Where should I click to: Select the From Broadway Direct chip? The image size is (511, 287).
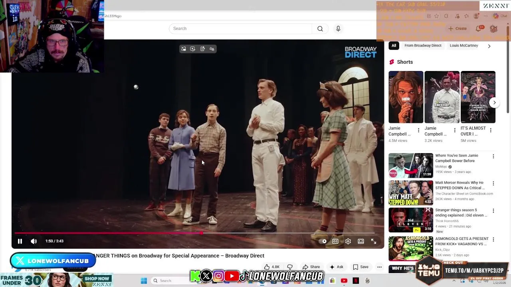pyautogui.click(x=423, y=45)
